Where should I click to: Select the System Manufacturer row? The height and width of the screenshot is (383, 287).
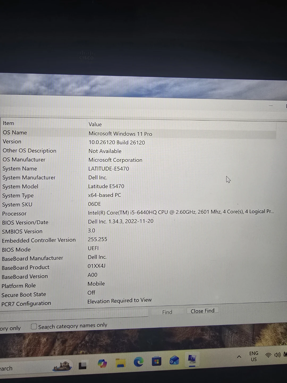[138, 177]
